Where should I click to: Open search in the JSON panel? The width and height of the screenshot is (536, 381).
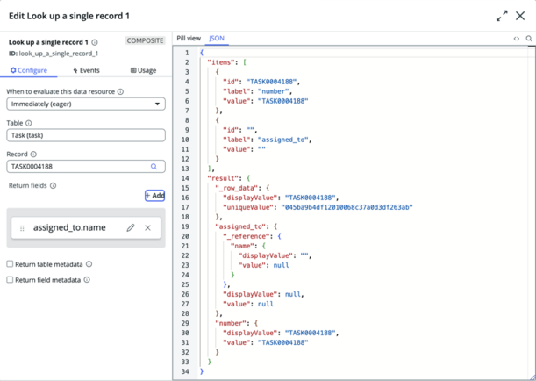[x=529, y=39]
